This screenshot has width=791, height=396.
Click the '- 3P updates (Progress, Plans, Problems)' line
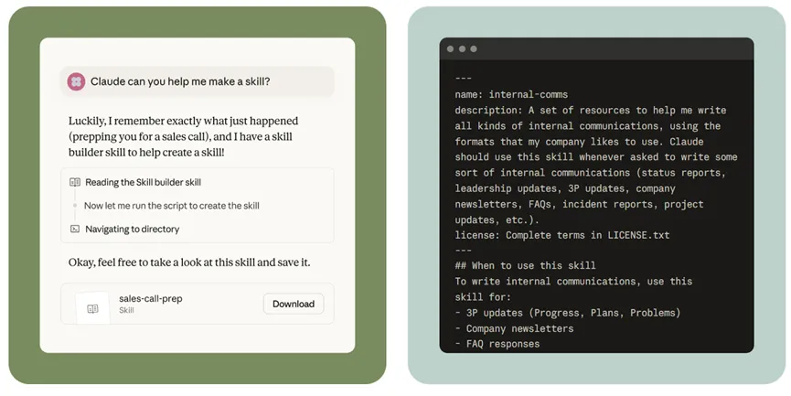click(568, 313)
